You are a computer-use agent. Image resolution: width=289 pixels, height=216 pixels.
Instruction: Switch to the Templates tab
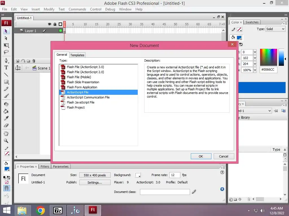pyautogui.click(x=77, y=55)
